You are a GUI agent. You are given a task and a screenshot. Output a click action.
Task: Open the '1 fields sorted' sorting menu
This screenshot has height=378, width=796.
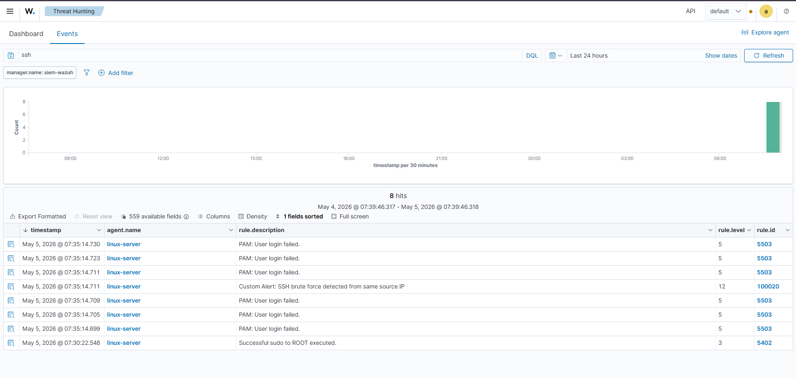(299, 216)
